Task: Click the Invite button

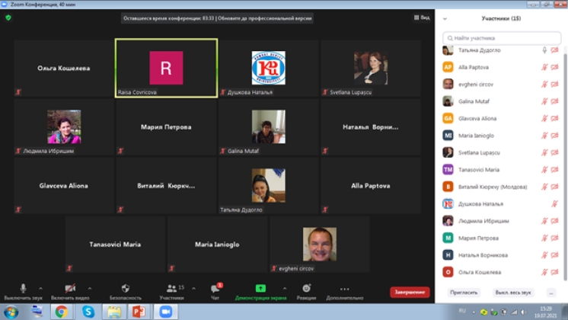Action: coord(464,293)
